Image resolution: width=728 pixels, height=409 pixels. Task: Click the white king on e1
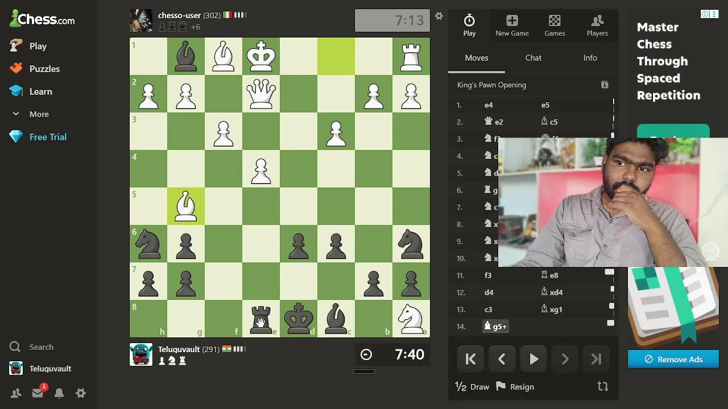pyautogui.click(x=261, y=56)
